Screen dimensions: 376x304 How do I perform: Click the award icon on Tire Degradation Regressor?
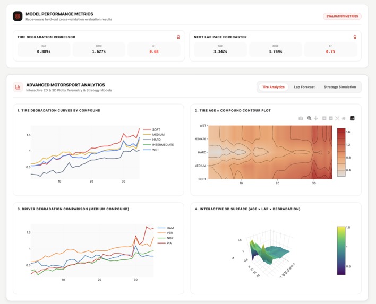178,37
